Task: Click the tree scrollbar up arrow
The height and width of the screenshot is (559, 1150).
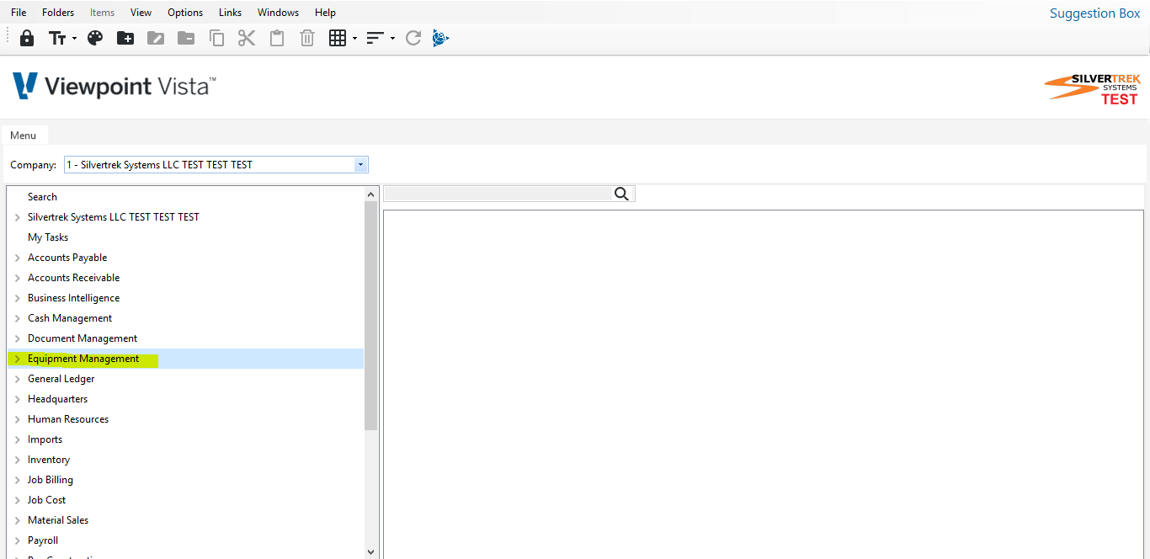Action: 371,194
